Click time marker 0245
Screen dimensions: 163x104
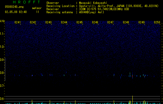tap(80, 22)
